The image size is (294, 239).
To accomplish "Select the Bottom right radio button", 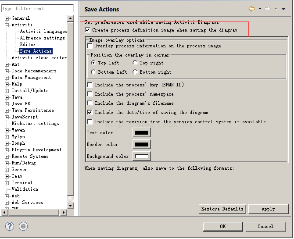I will (135, 72).
